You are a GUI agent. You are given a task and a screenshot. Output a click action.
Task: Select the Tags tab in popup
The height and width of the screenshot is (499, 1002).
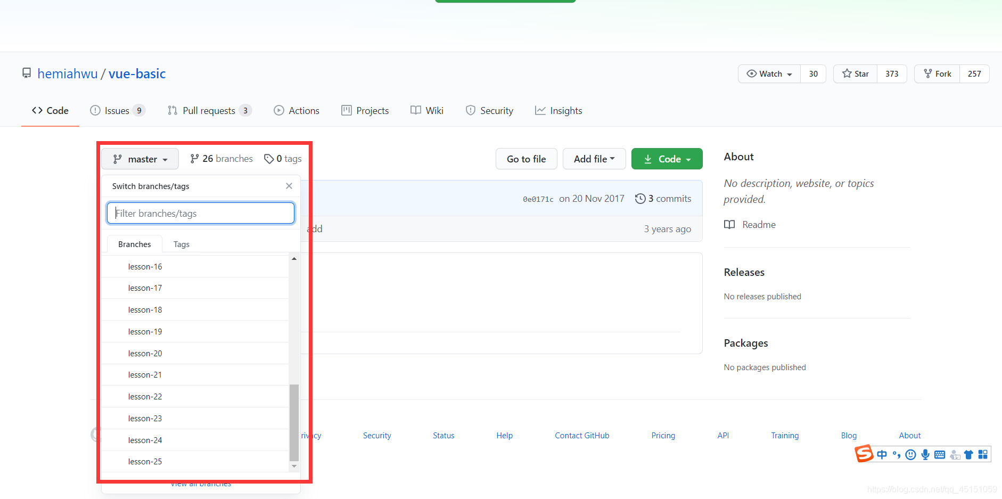182,244
